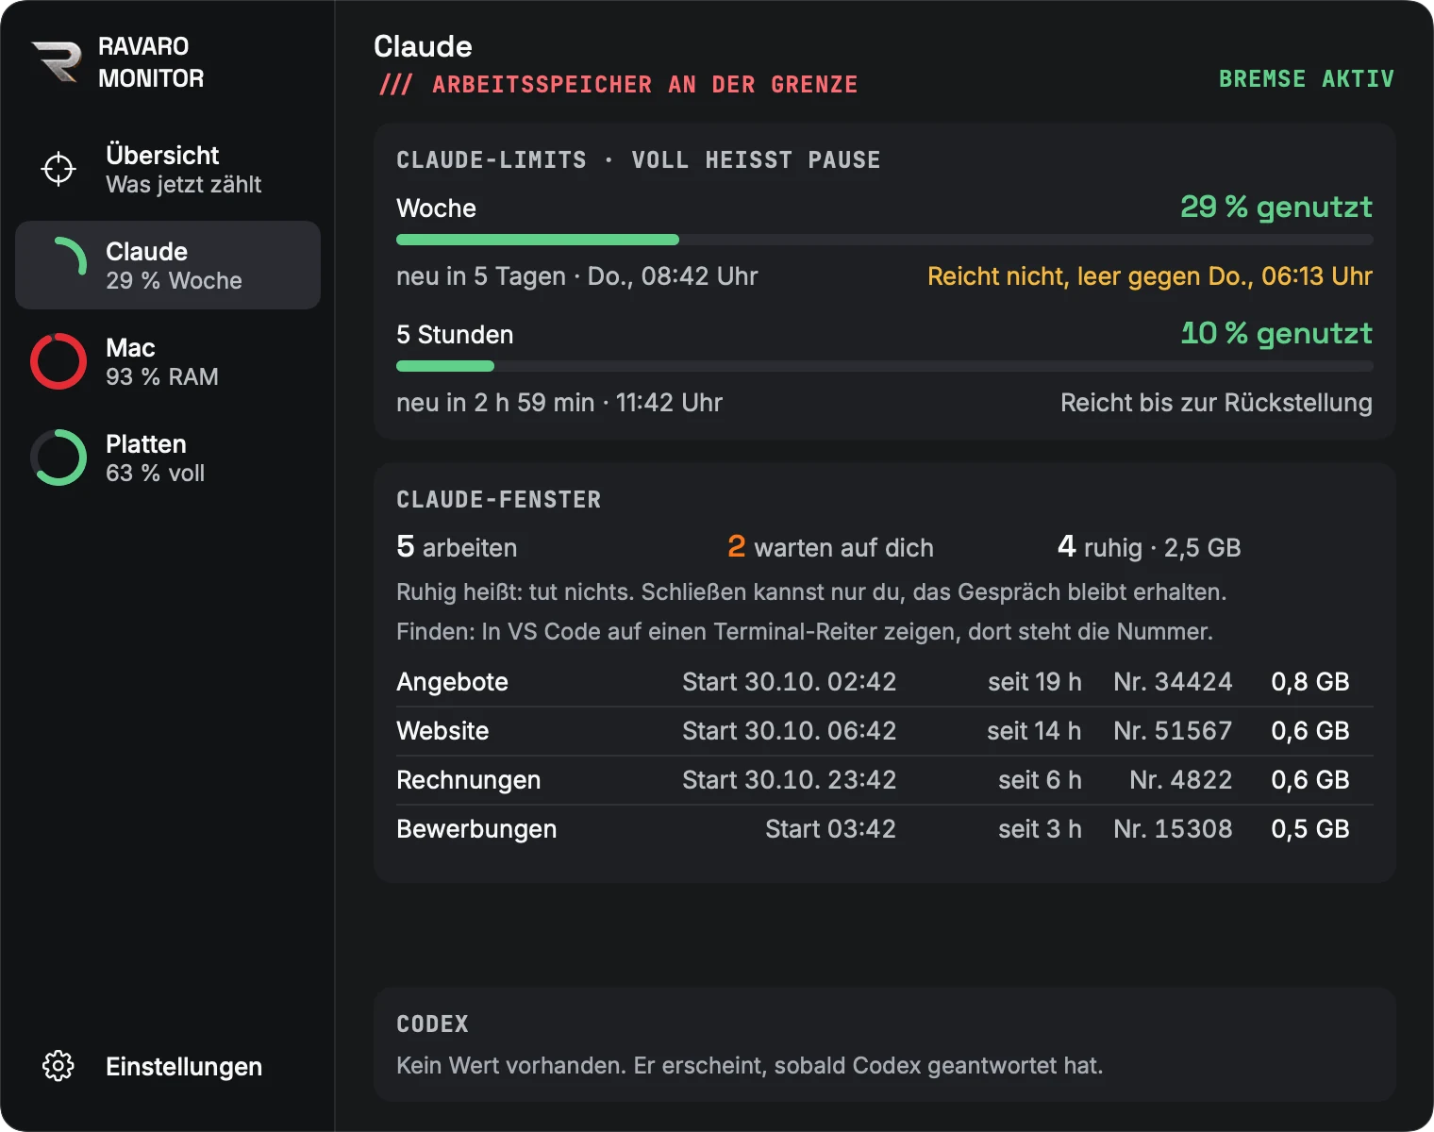The height and width of the screenshot is (1132, 1434).
Task: Click 'Start 30.10. 02:42' cell
Action: pyautogui.click(x=790, y=682)
